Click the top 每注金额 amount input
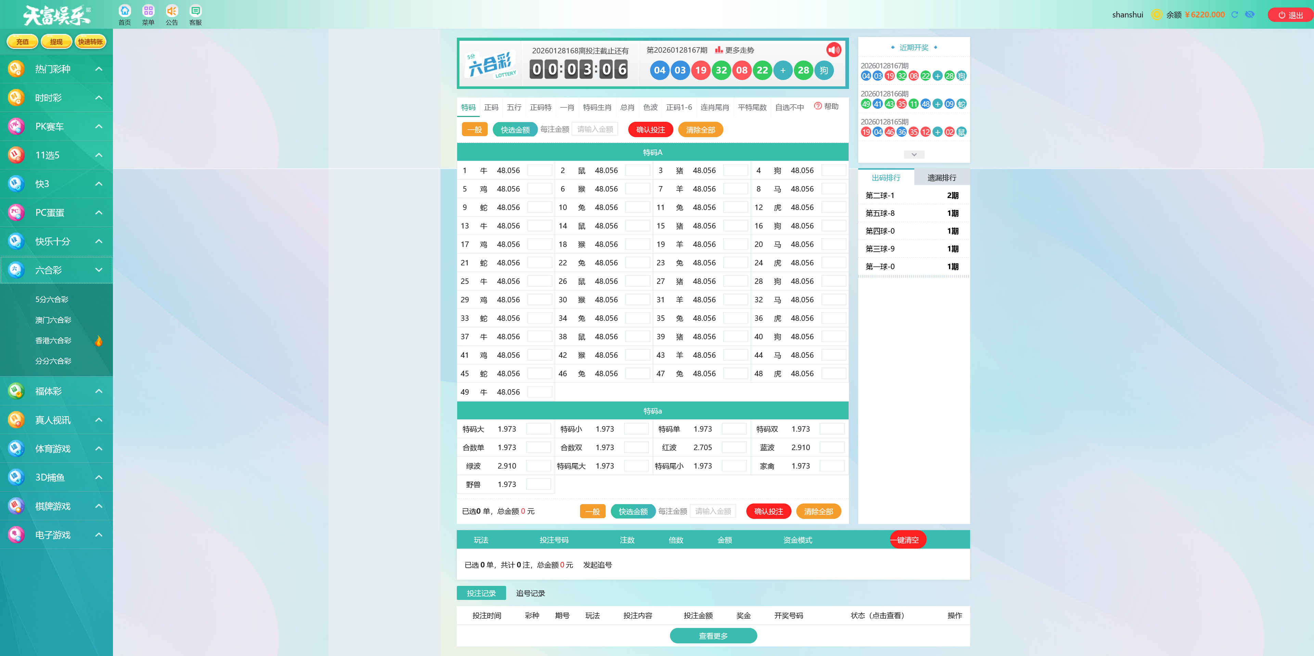The image size is (1314, 656). click(595, 130)
